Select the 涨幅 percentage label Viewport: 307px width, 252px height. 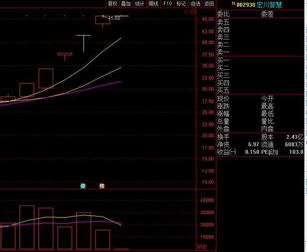click(x=223, y=114)
